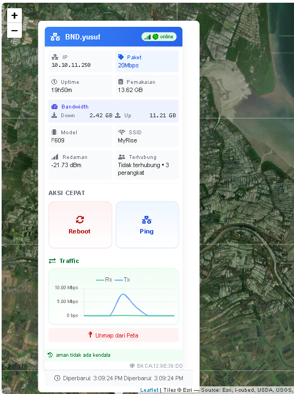Click the F609 model value

(x=57, y=140)
